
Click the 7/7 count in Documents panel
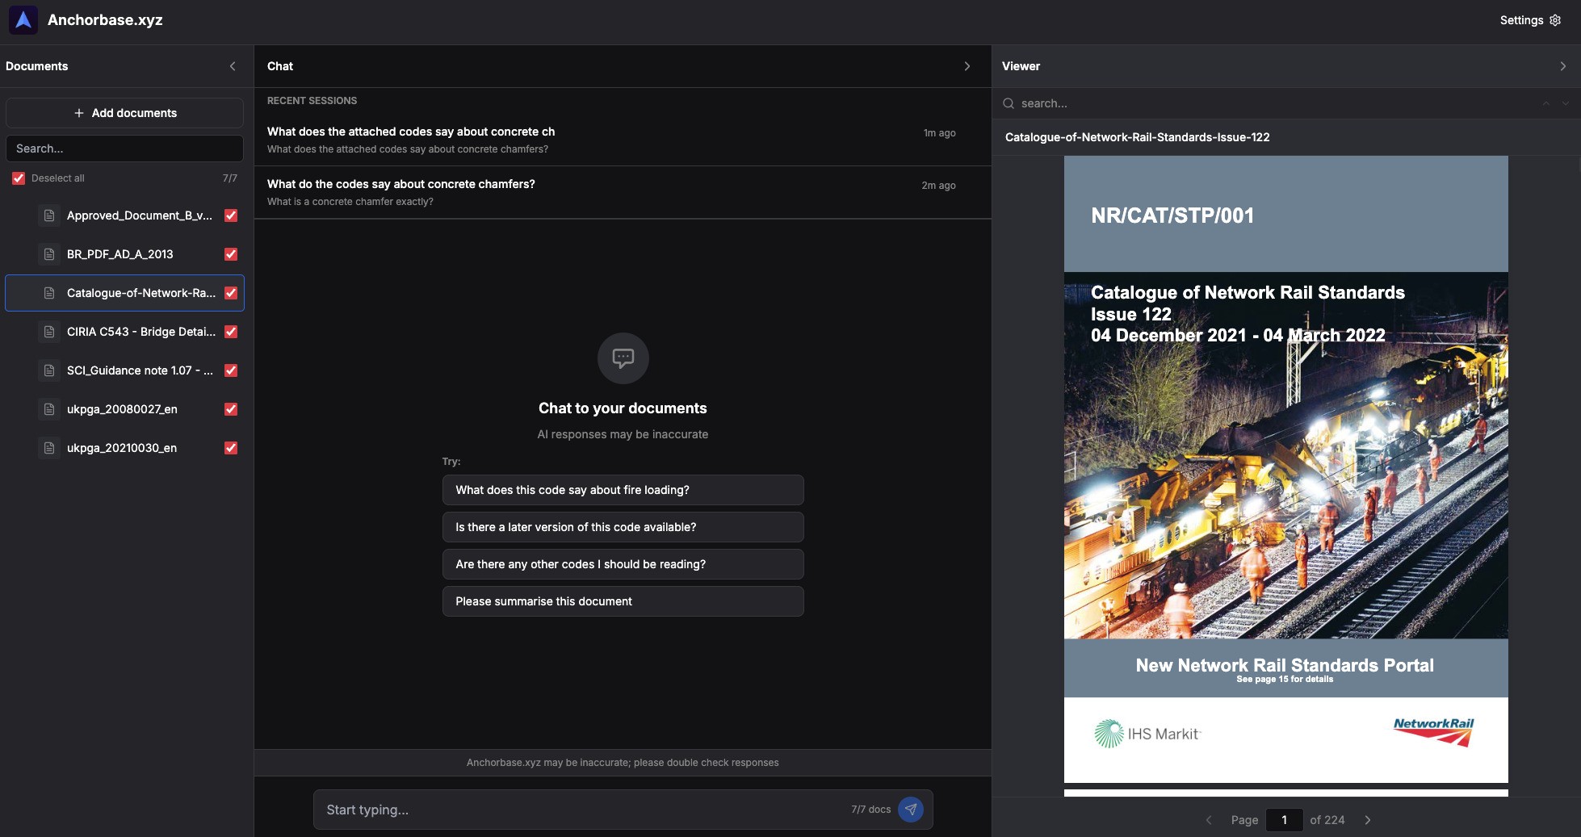point(229,178)
